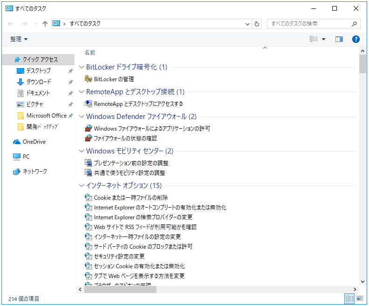Click the Cookie または一時ファイルの削除 icon

tap(88, 197)
